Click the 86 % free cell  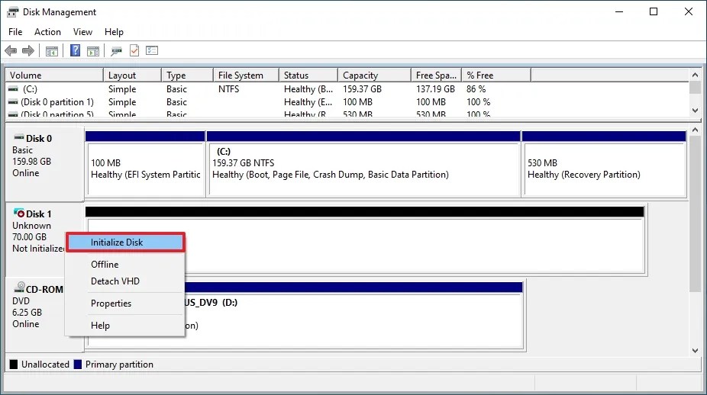click(476, 89)
